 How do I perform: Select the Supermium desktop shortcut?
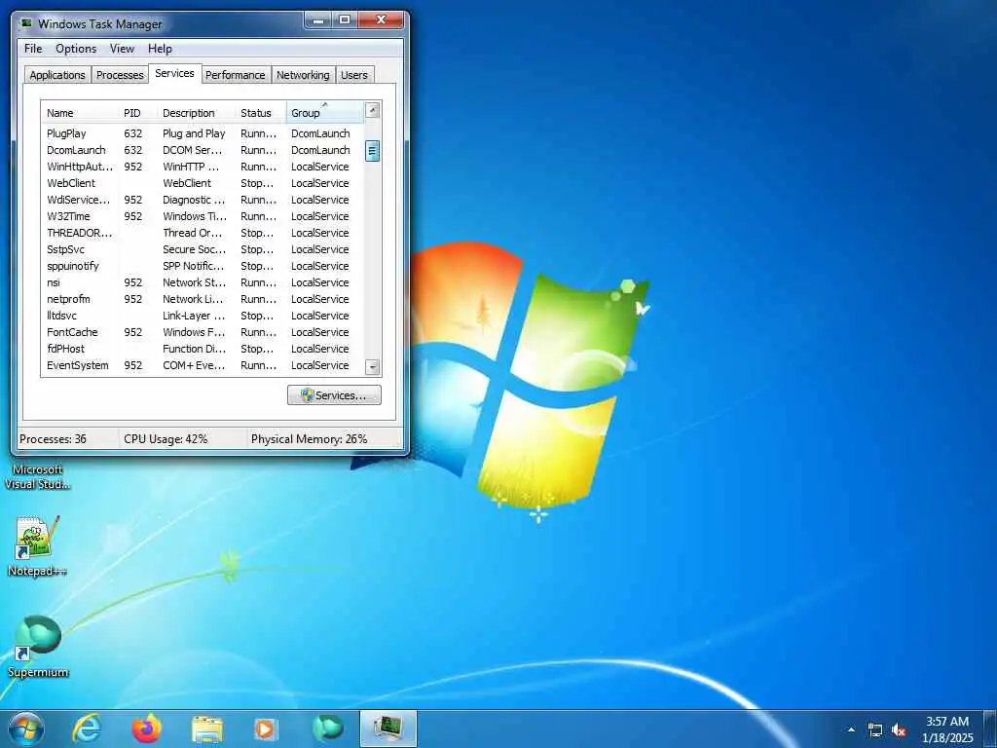tap(38, 646)
